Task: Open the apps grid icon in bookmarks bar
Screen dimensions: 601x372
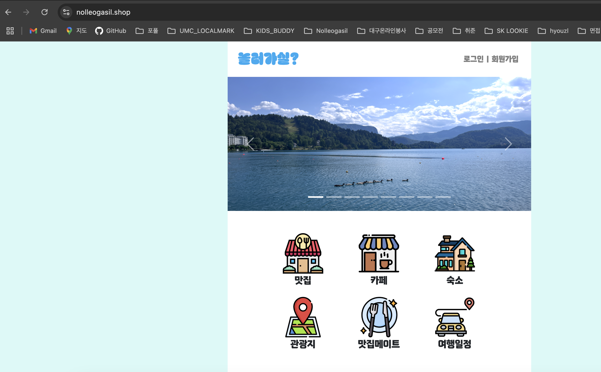Action: point(10,31)
